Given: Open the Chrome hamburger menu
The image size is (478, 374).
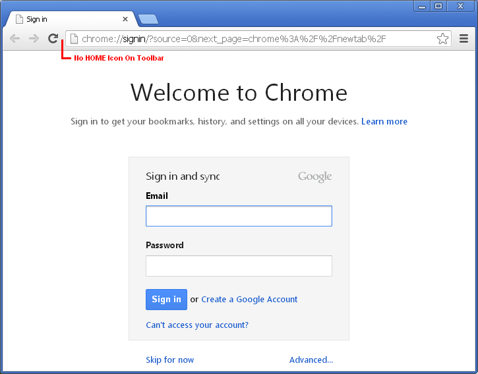Looking at the screenshot, I should point(463,39).
